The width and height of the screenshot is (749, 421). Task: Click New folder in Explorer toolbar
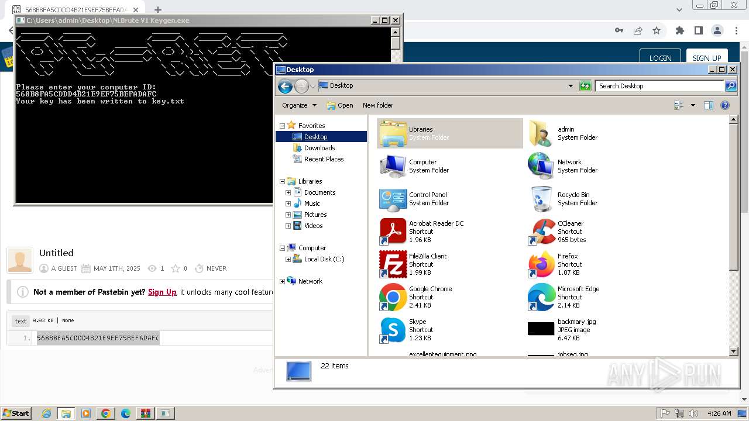378,105
